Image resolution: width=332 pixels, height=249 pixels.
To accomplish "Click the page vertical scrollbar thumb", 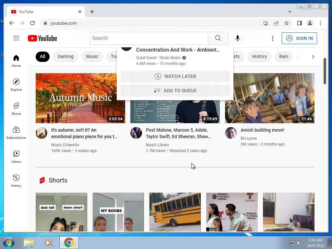I will [325, 71].
